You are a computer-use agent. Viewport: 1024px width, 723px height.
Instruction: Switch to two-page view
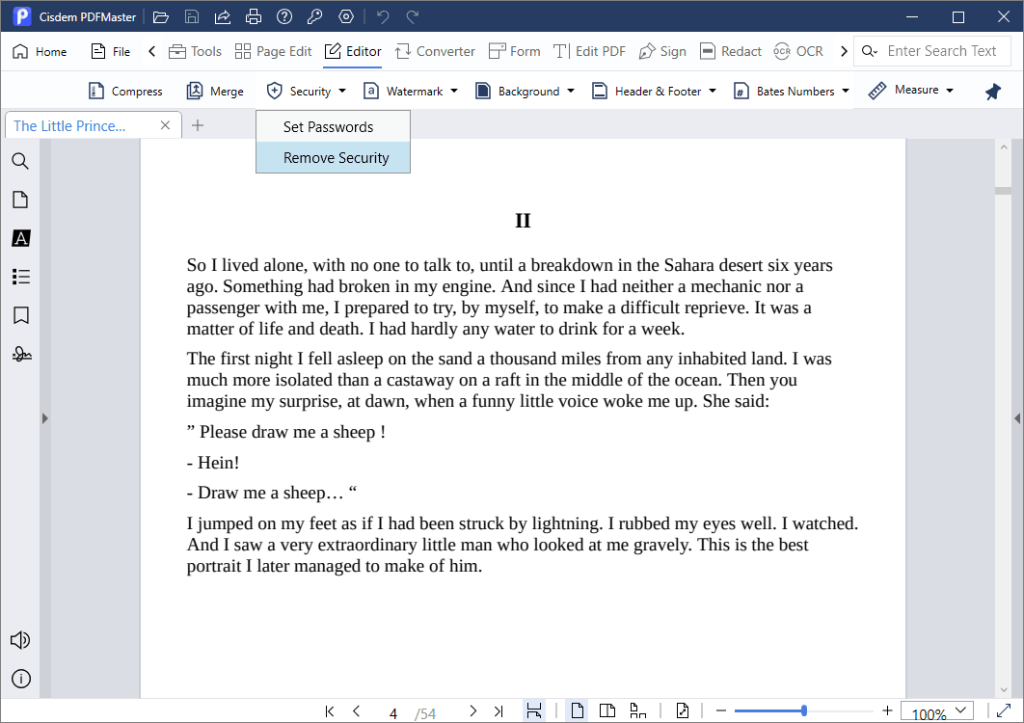607,710
